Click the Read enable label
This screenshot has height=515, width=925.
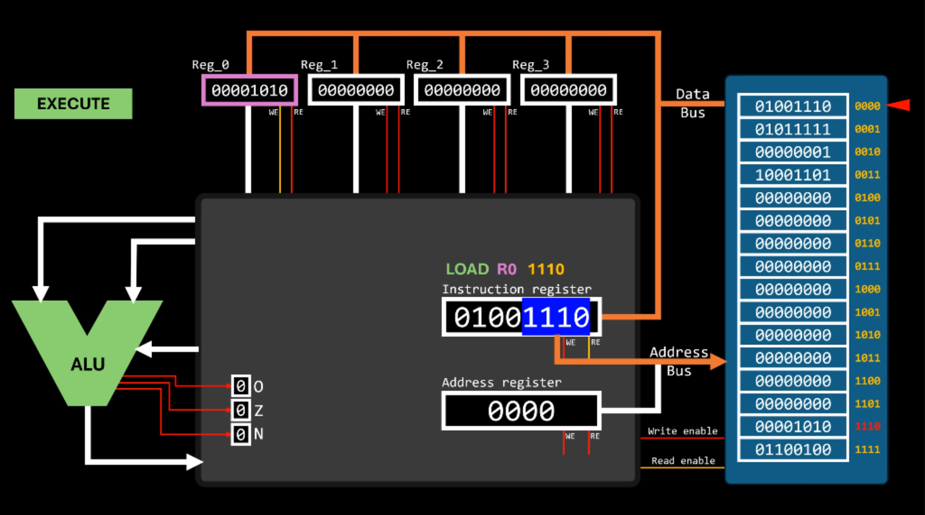tap(683, 460)
